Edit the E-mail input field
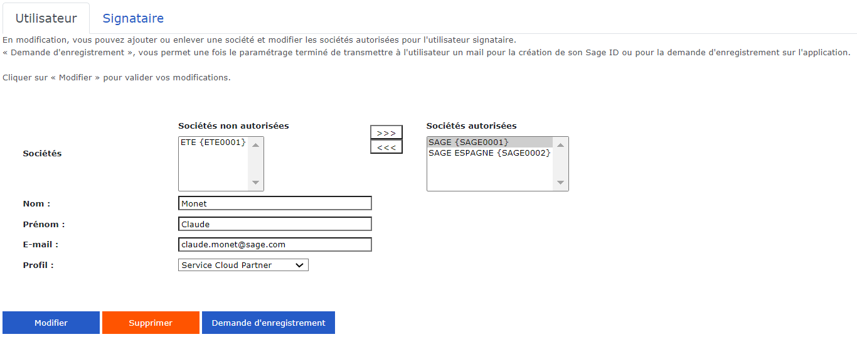This screenshot has height=354, width=857. coord(275,245)
